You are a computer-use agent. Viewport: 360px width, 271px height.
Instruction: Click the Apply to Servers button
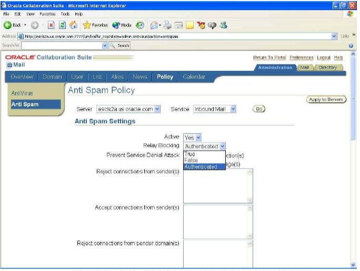tap(326, 99)
